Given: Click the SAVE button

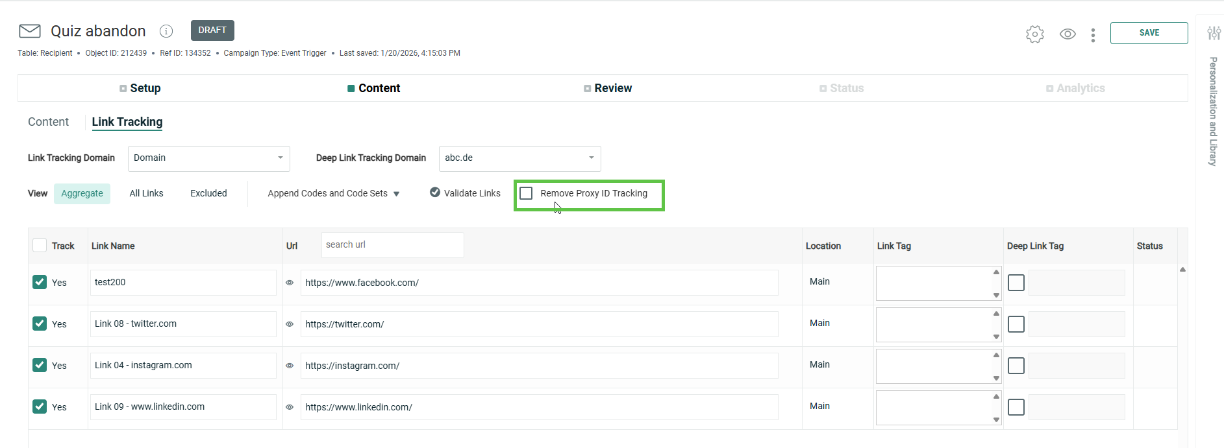Looking at the screenshot, I should pyautogui.click(x=1149, y=33).
